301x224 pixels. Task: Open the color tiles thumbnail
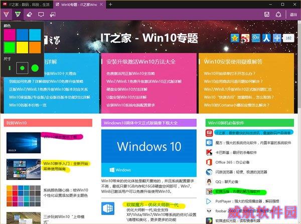click(24, 196)
